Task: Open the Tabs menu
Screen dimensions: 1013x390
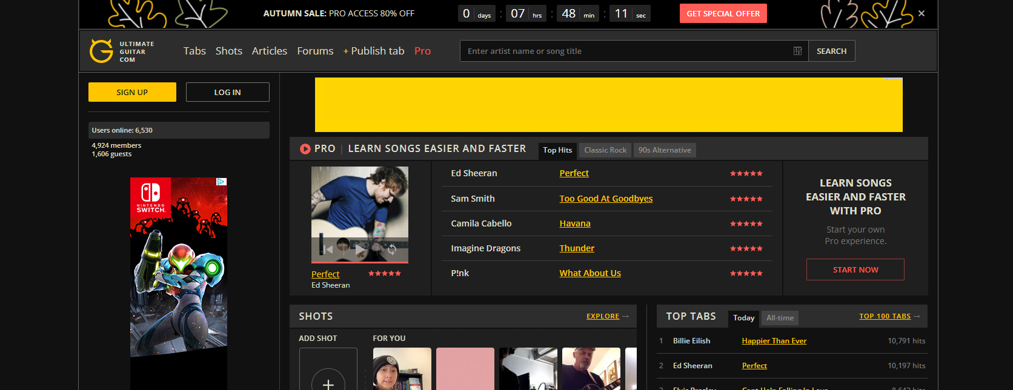Action: (x=194, y=51)
